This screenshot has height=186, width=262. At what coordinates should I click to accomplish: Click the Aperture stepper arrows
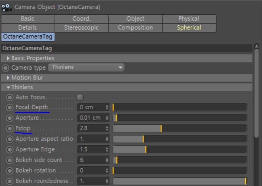pos(107,118)
